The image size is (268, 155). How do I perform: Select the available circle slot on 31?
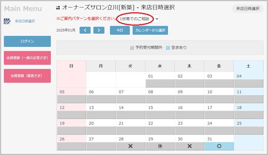pyautogui.click(x=219, y=146)
